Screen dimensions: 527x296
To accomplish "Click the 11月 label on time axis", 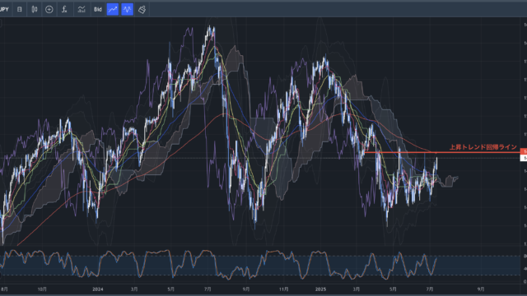I will click(x=283, y=289).
